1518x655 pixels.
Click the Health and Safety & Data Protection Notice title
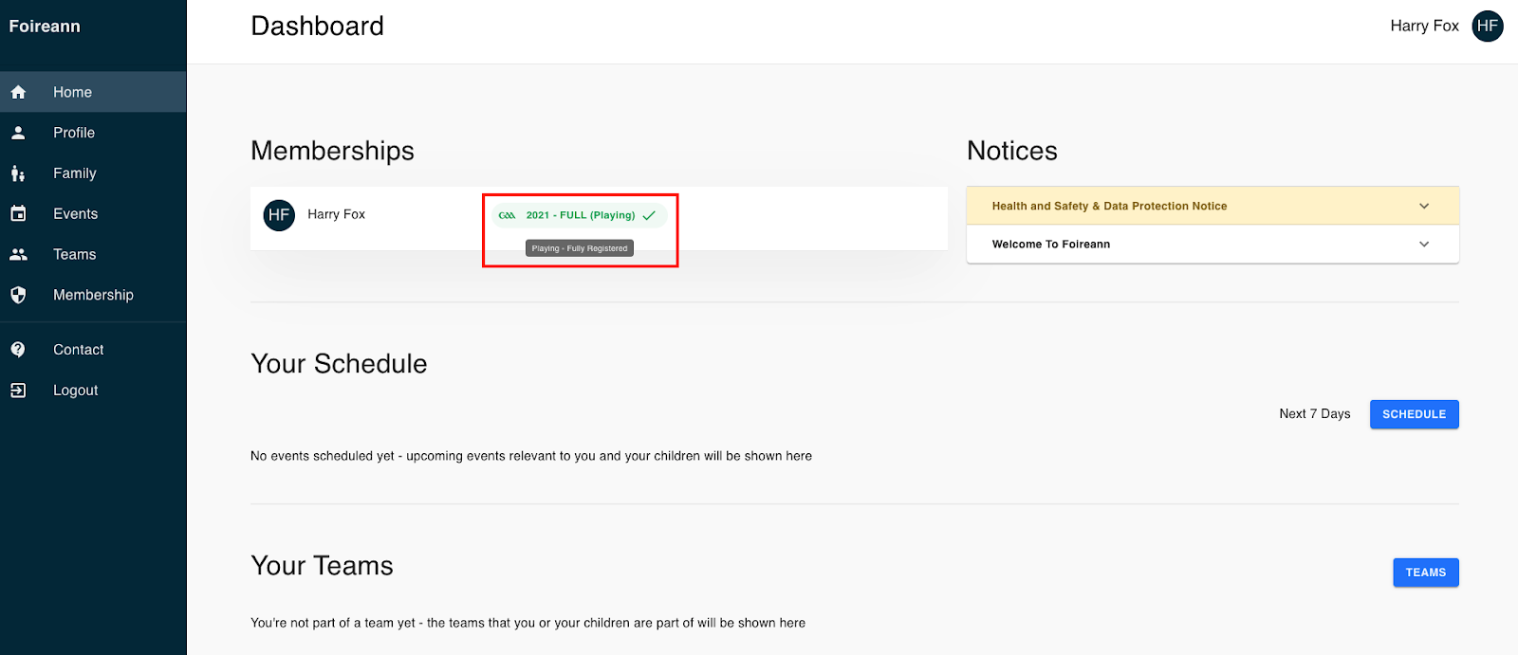1109,206
